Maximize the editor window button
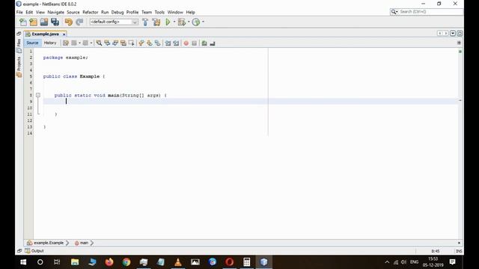The height and width of the screenshot is (269, 479). coord(460,33)
